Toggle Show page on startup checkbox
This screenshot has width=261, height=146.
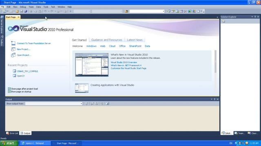(9, 92)
